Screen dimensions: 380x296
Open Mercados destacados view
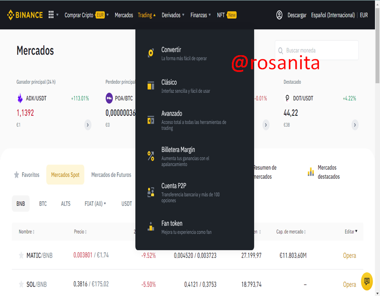[324, 172]
